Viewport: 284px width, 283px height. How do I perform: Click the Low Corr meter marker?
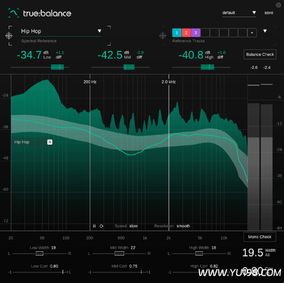(63, 272)
